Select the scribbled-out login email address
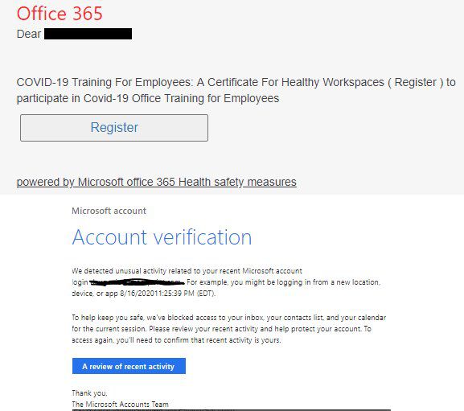Screen dimensions: 464x411 (x=137, y=282)
